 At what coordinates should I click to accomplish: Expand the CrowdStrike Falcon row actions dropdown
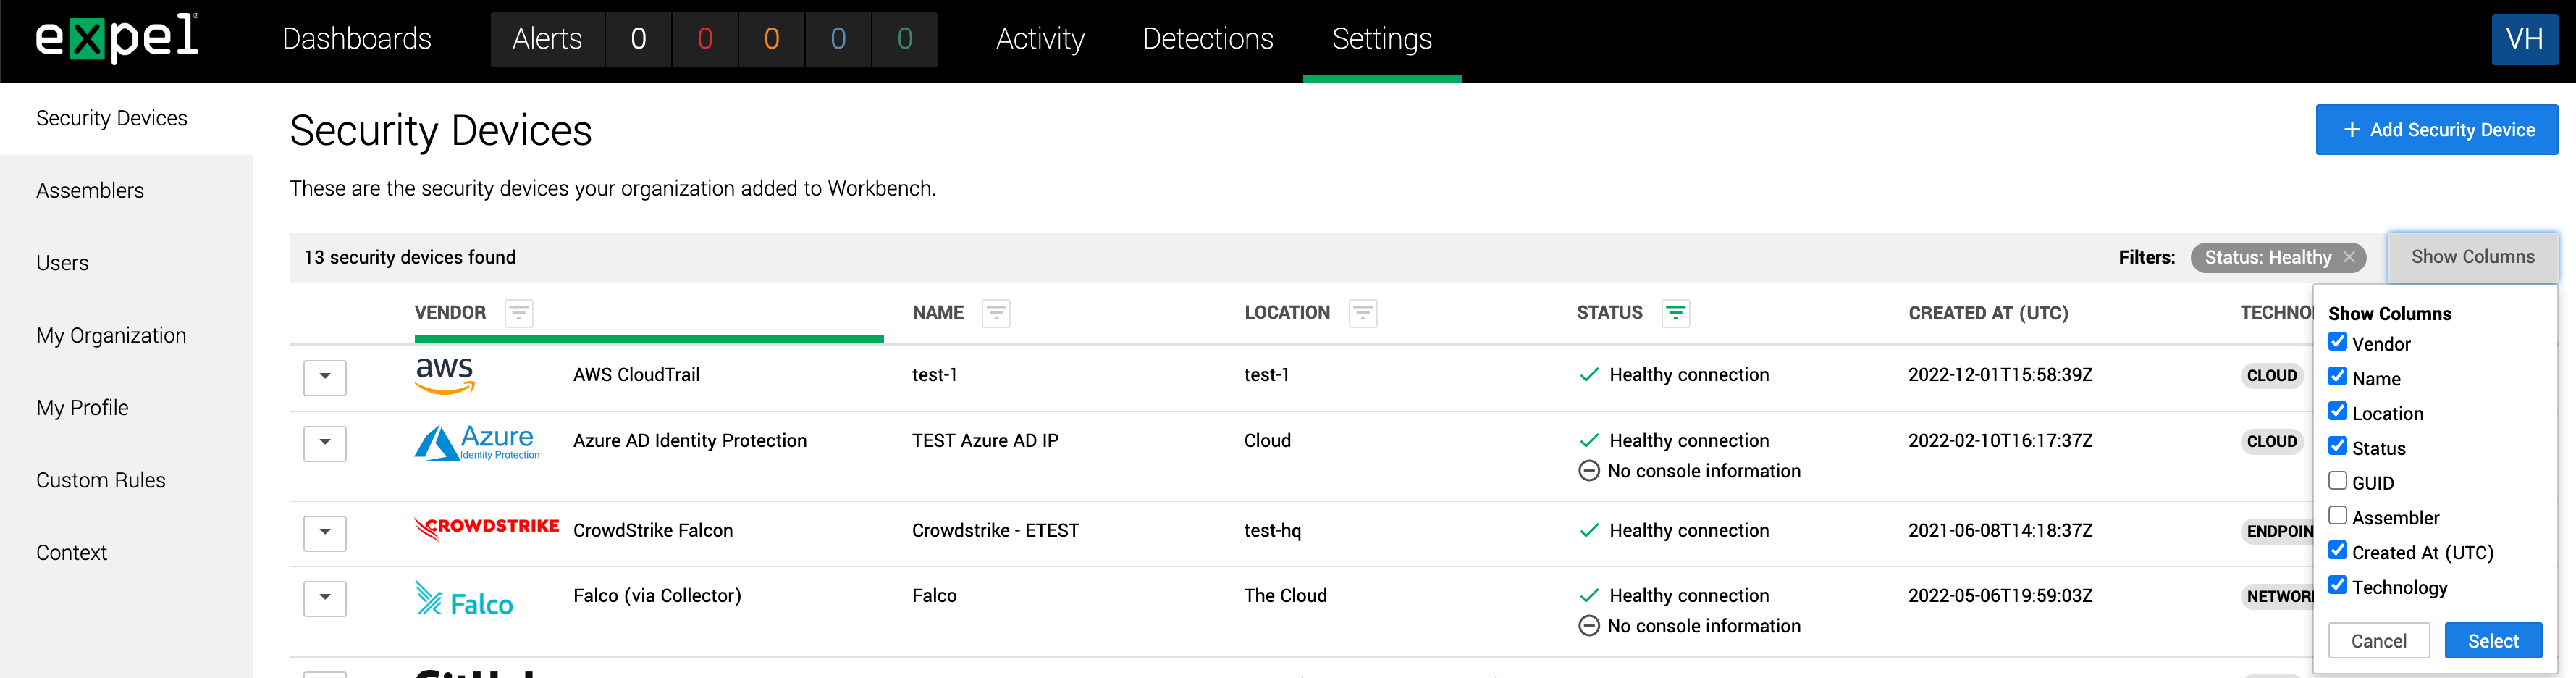325,533
